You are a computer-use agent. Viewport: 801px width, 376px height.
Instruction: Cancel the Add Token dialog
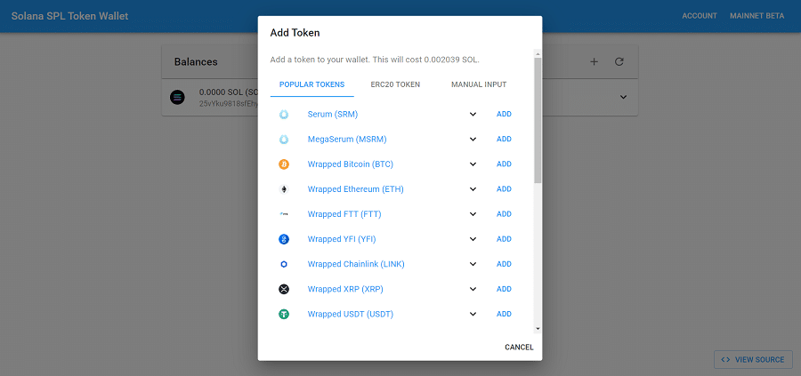[x=519, y=347]
